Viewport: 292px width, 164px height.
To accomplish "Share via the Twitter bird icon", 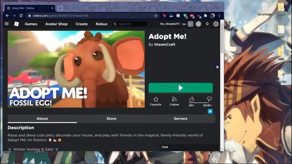I will (x=210, y=111).
